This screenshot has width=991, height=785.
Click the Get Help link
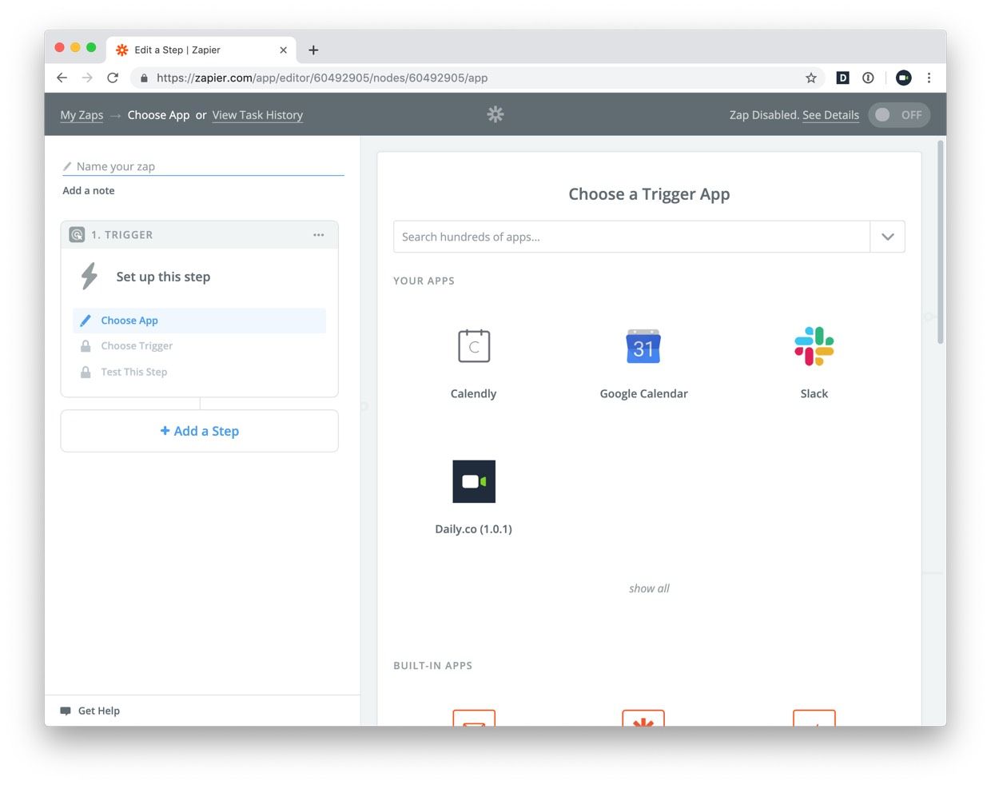click(99, 711)
